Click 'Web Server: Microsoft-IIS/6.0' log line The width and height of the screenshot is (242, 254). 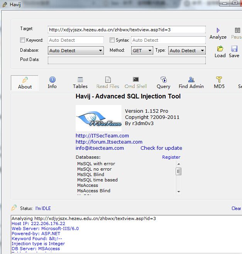[45, 229]
